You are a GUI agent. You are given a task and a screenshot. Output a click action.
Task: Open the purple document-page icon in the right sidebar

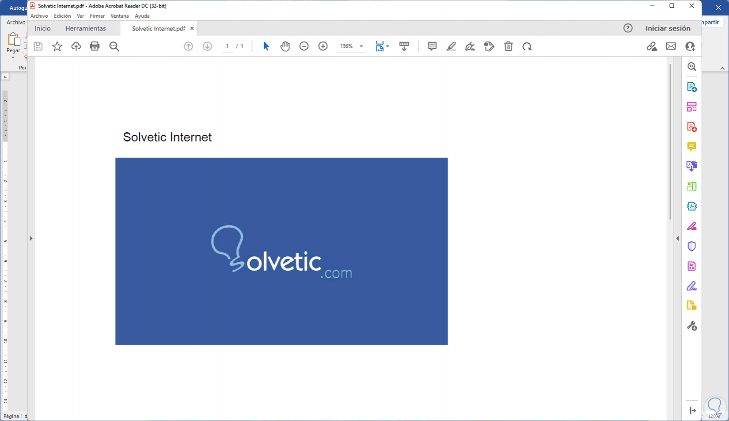click(692, 266)
